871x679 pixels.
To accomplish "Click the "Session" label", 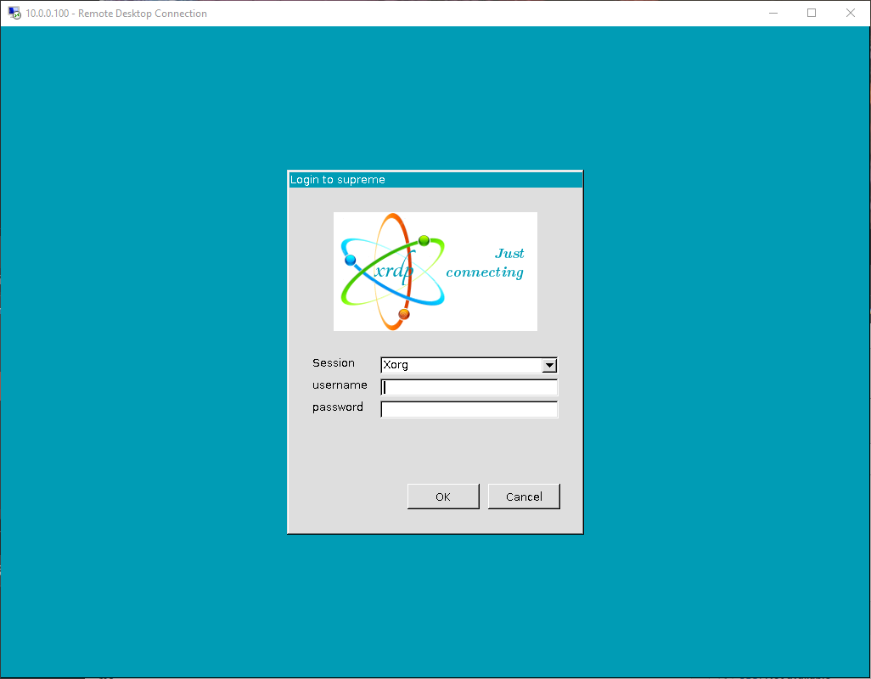I will [334, 362].
